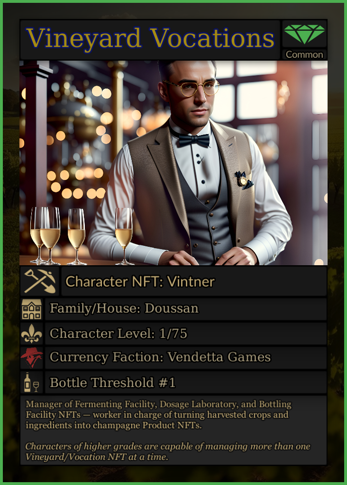Select the Character NFT: Vintner row
Image resolution: width=347 pixels, height=485 pixels.
point(194,281)
